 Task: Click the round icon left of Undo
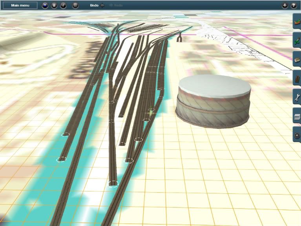[x=76, y=6]
